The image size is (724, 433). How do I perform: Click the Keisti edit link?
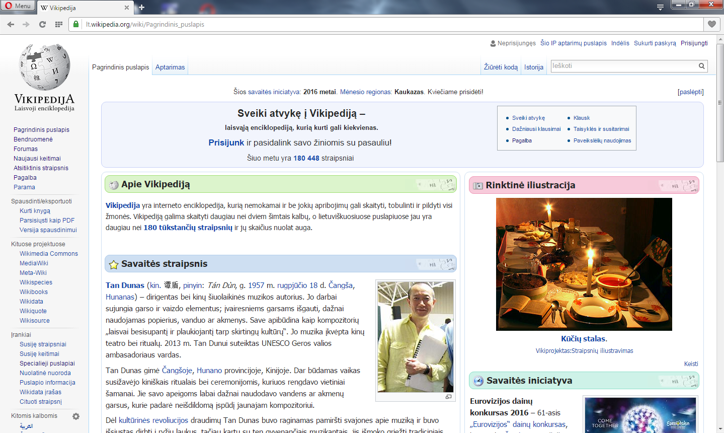pyautogui.click(x=691, y=364)
